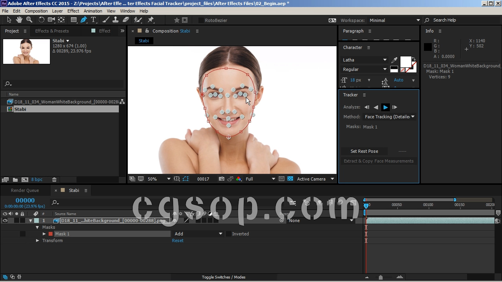Image resolution: width=502 pixels, height=282 pixels.
Task: Analyze backward in Tracker panel
Action: pos(376,107)
